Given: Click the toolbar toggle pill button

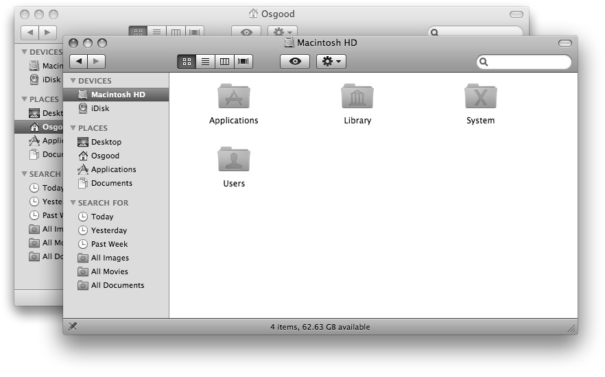Looking at the screenshot, I should coord(565,43).
